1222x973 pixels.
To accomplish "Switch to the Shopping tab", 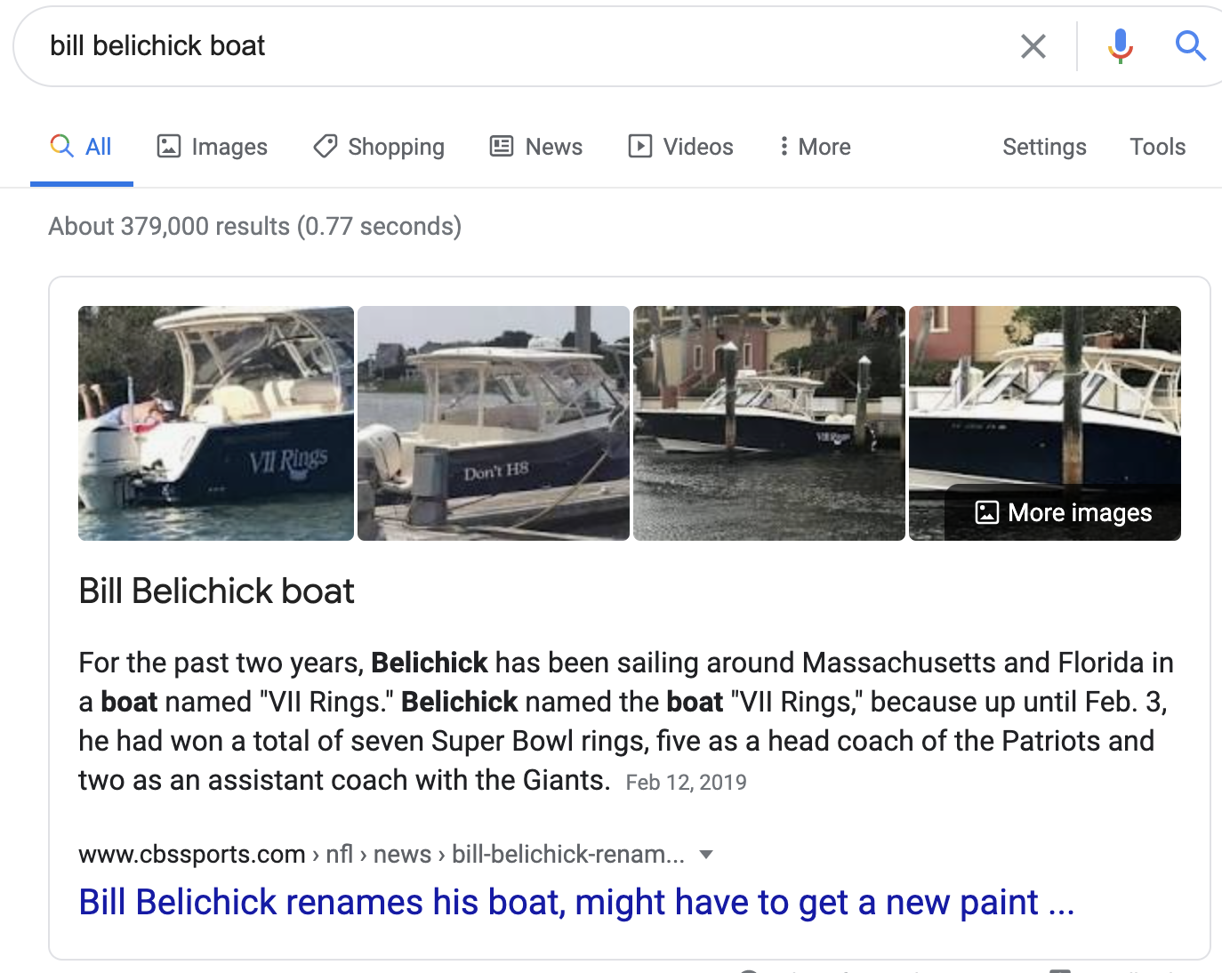I will coord(379,147).
